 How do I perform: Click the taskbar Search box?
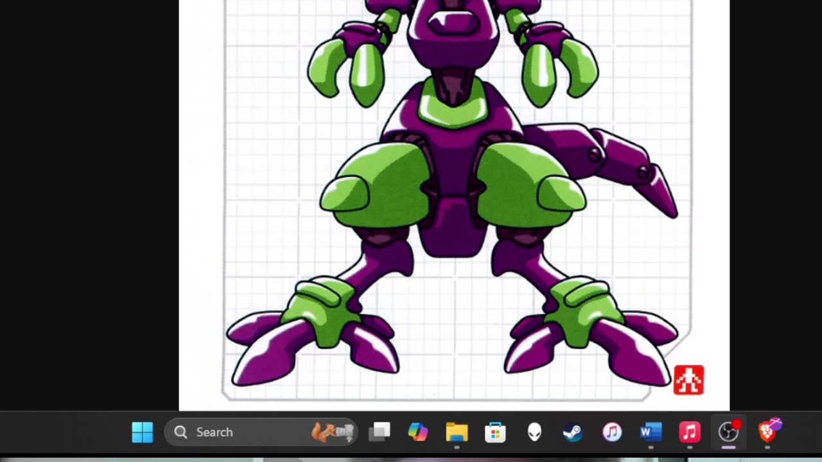click(262, 432)
